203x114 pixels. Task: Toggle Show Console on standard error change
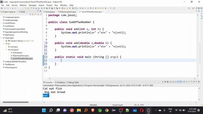(x=181, y=82)
